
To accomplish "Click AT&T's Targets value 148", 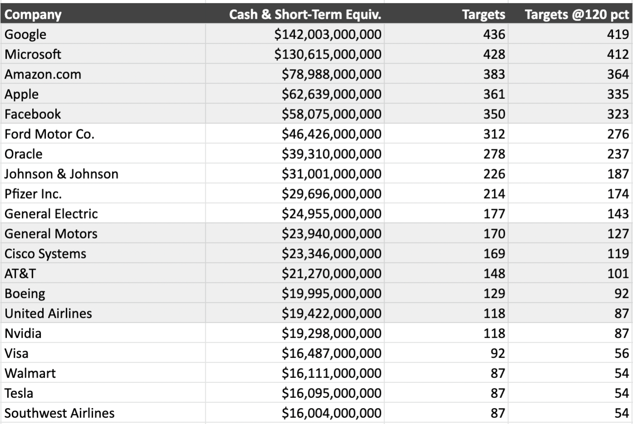I will coord(494,274).
